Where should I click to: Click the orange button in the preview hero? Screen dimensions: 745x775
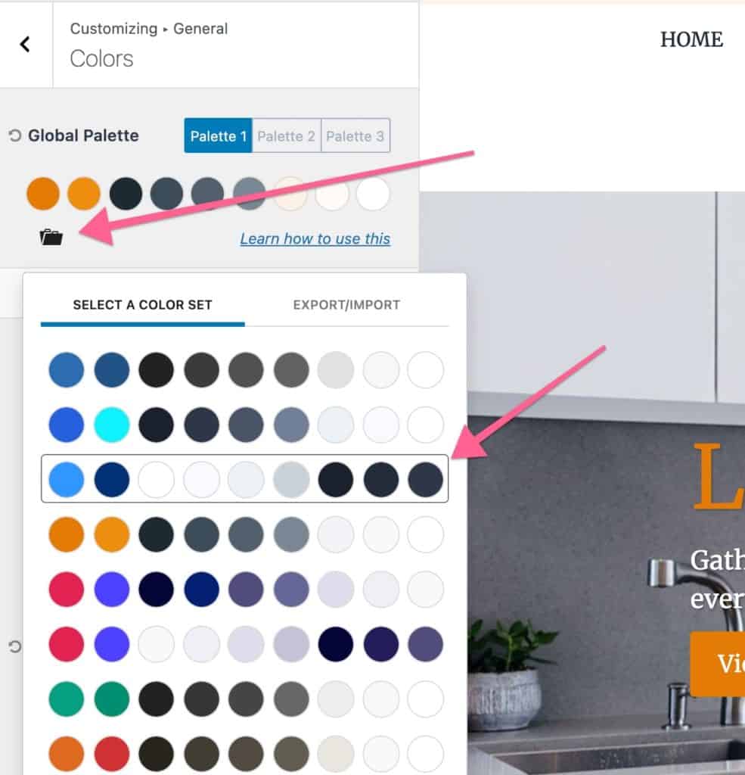pyautogui.click(x=717, y=664)
